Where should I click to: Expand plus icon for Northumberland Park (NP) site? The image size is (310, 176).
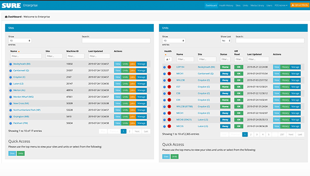(x=11, y=110)
